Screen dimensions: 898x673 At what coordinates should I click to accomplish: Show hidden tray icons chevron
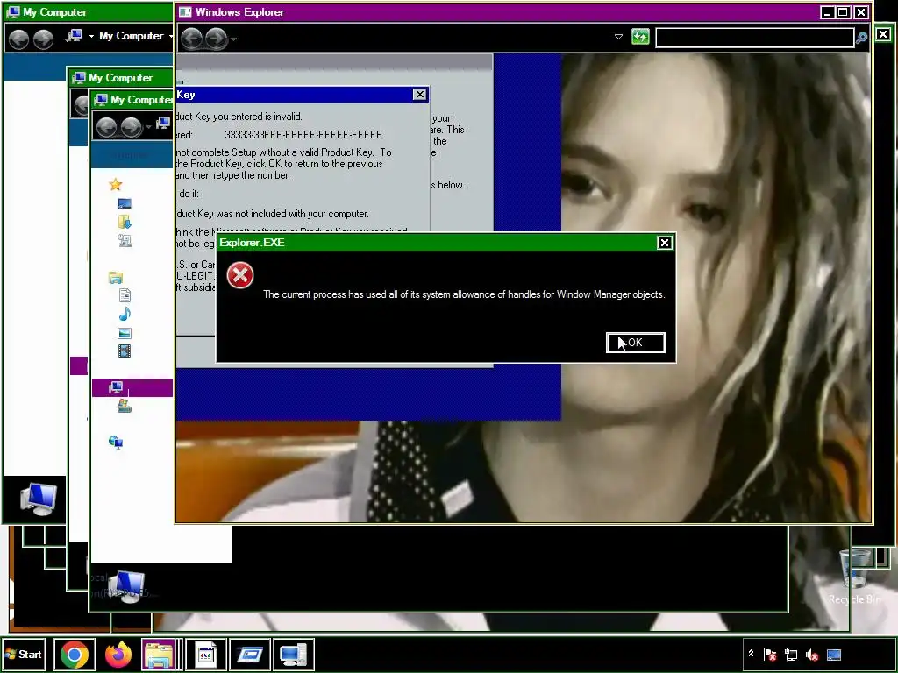click(751, 654)
